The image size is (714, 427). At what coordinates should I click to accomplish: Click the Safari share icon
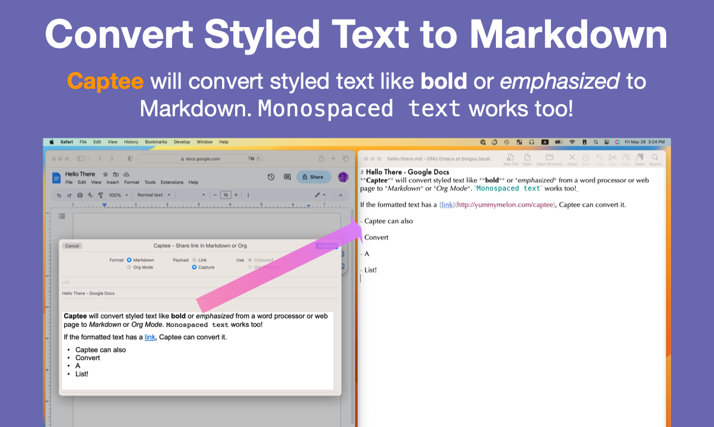tap(321, 159)
